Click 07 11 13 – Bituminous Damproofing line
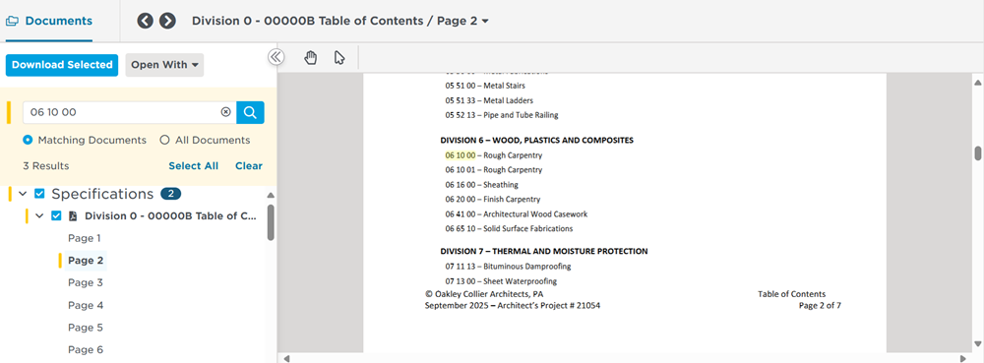Viewport: 984px width, 363px height. pyautogui.click(x=509, y=266)
